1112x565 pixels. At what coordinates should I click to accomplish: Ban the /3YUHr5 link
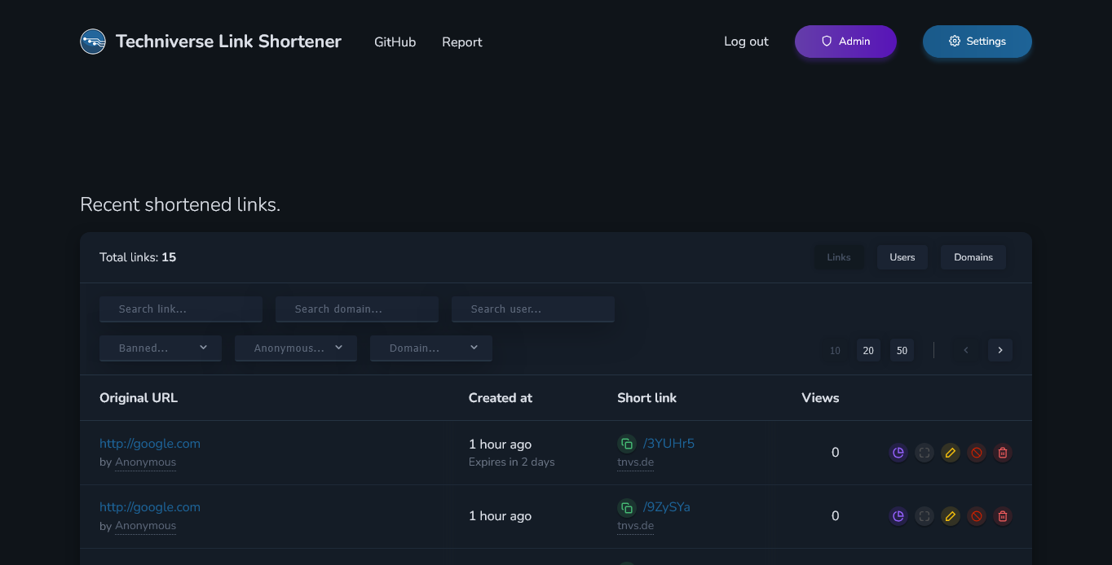[977, 453]
